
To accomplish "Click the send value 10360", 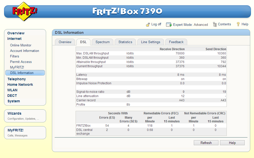I will click(x=221, y=53).
